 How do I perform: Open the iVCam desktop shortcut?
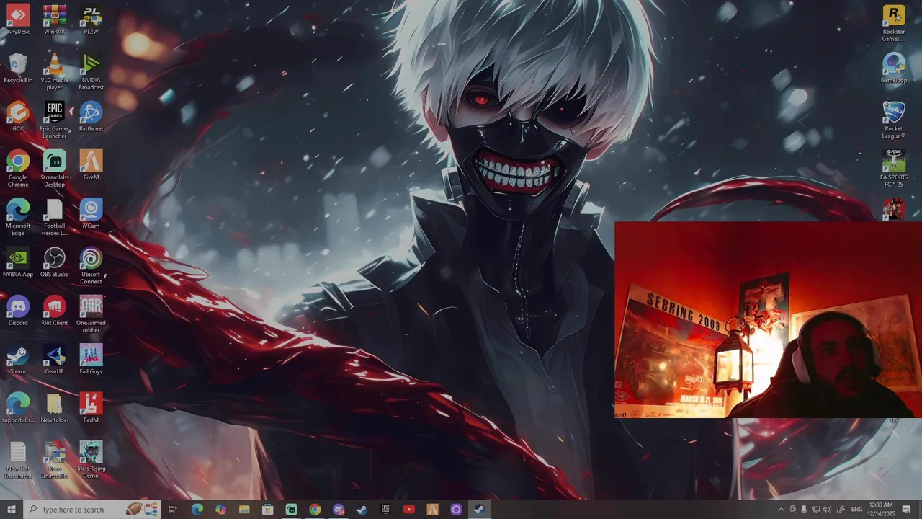[91, 213]
